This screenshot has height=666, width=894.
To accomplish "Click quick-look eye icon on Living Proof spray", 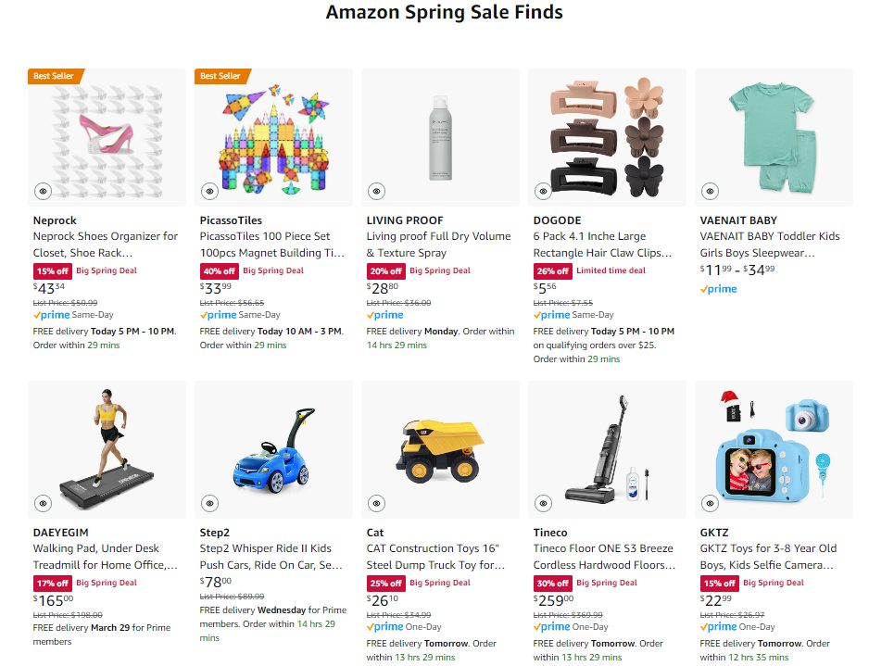I will (377, 191).
